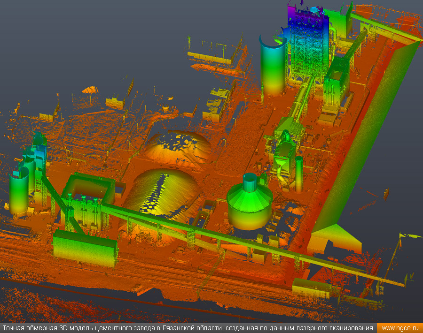Click the tall green cylindrical silo beside tower
Viewport: 423px width, 333px height.
[x=273, y=66]
